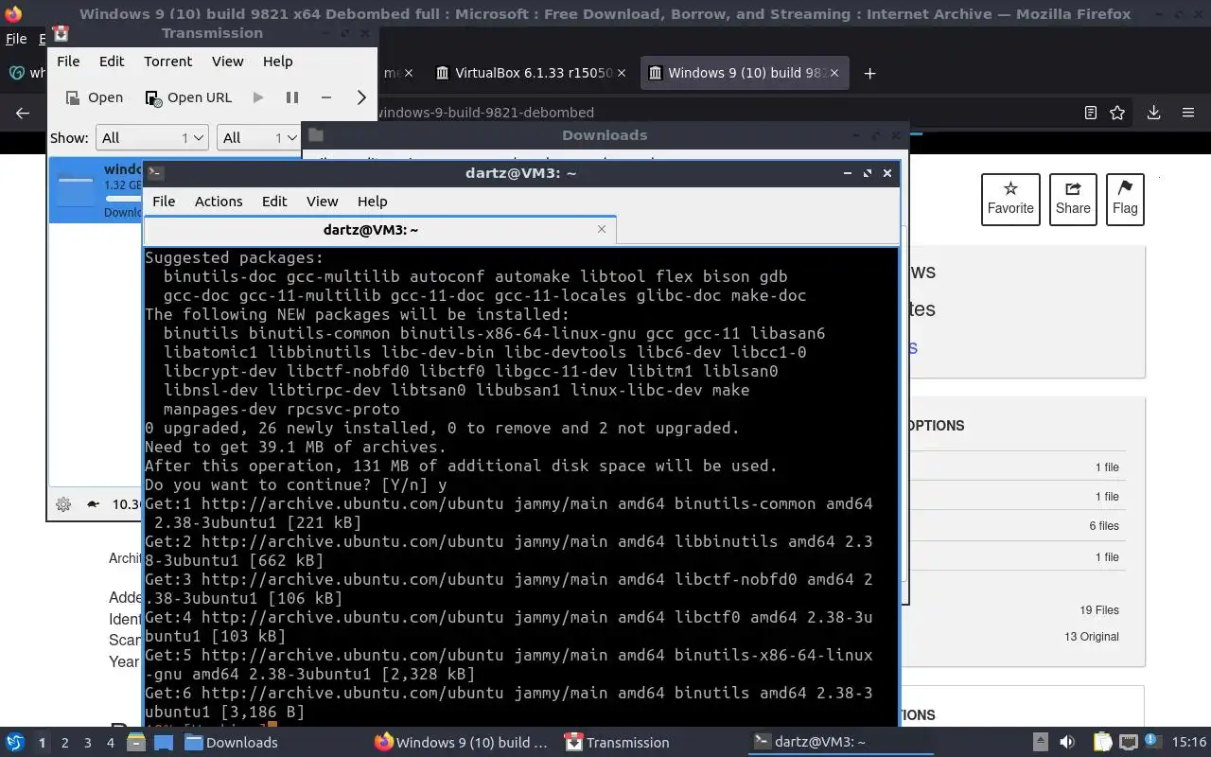Switch to Downloads window in taskbar
The image size is (1211, 757).
point(232,742)
